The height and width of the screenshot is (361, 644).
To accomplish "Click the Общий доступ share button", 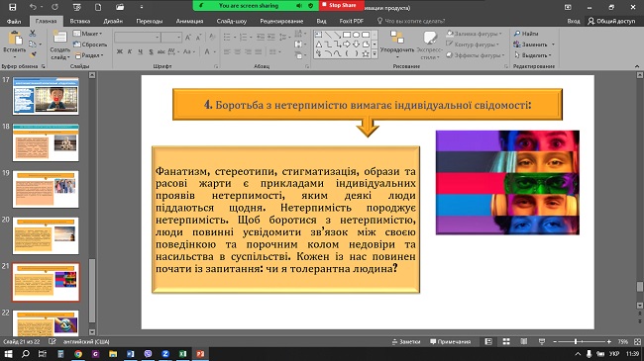I will click(611, 21).
